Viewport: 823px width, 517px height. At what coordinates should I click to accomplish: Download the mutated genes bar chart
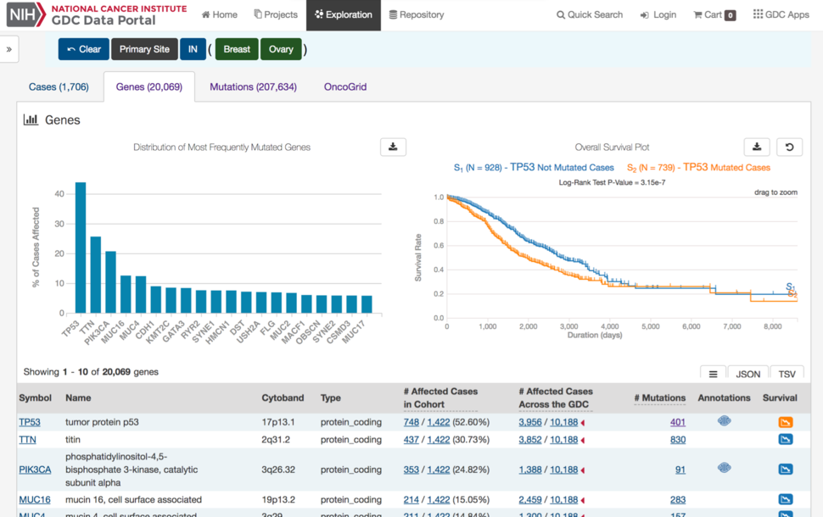(x=393, y=147)
